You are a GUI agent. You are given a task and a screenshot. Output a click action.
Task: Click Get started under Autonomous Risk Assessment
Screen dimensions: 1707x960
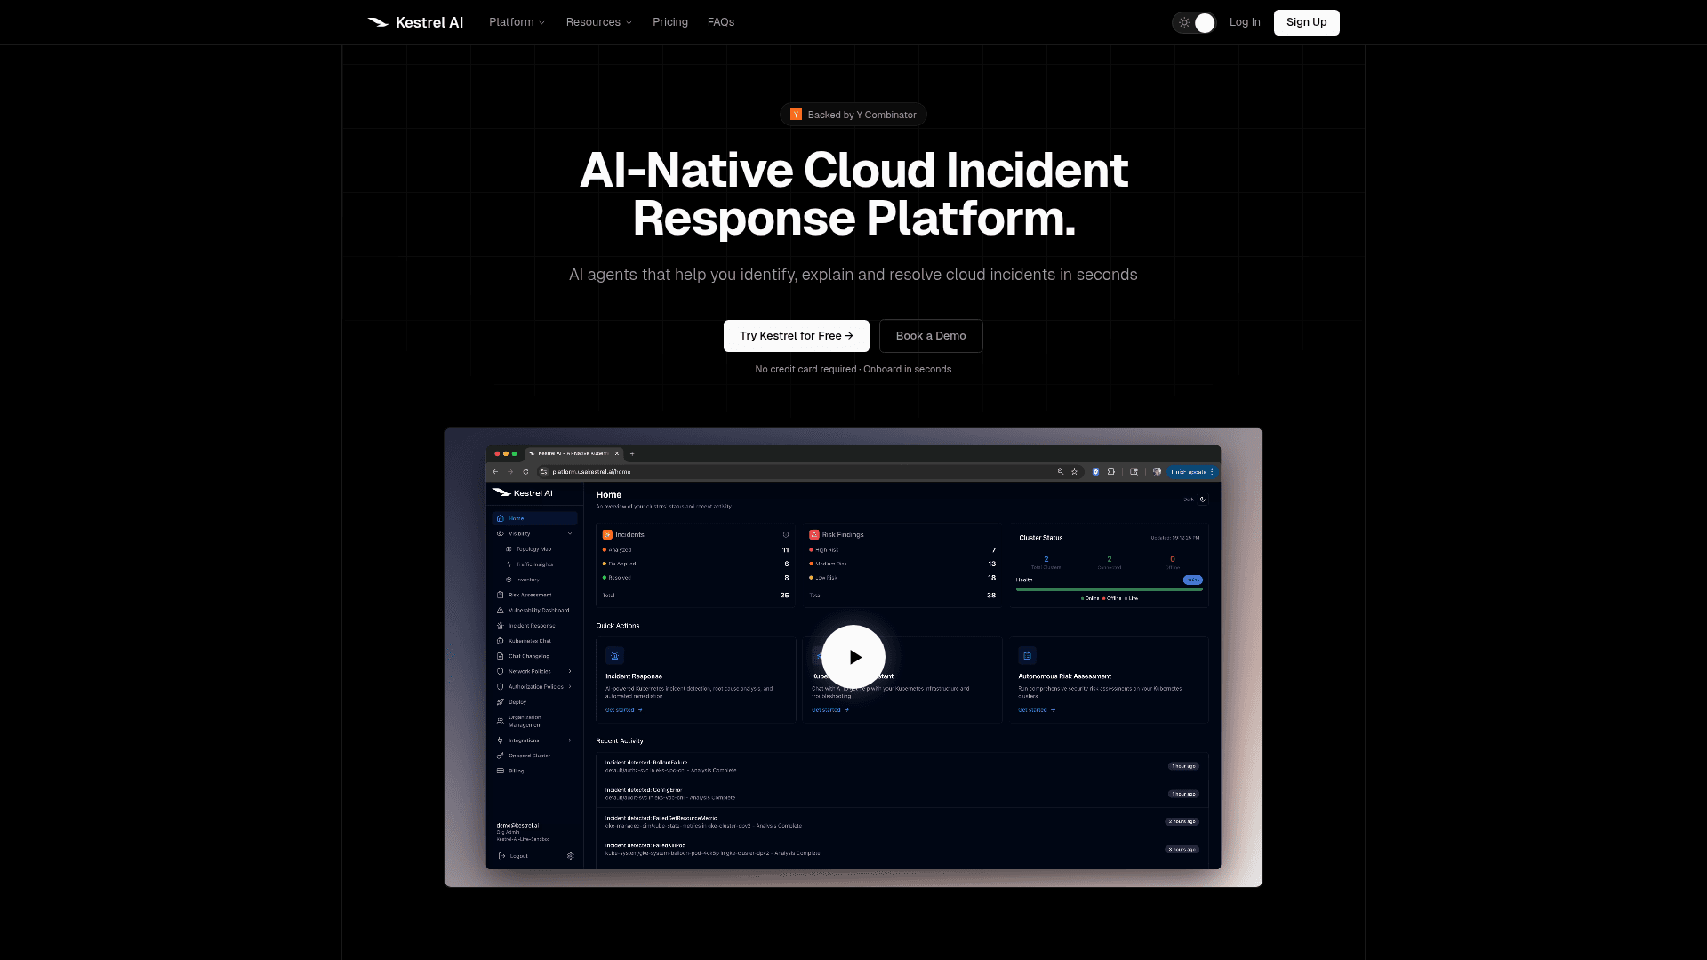(x=1037, y=710)
